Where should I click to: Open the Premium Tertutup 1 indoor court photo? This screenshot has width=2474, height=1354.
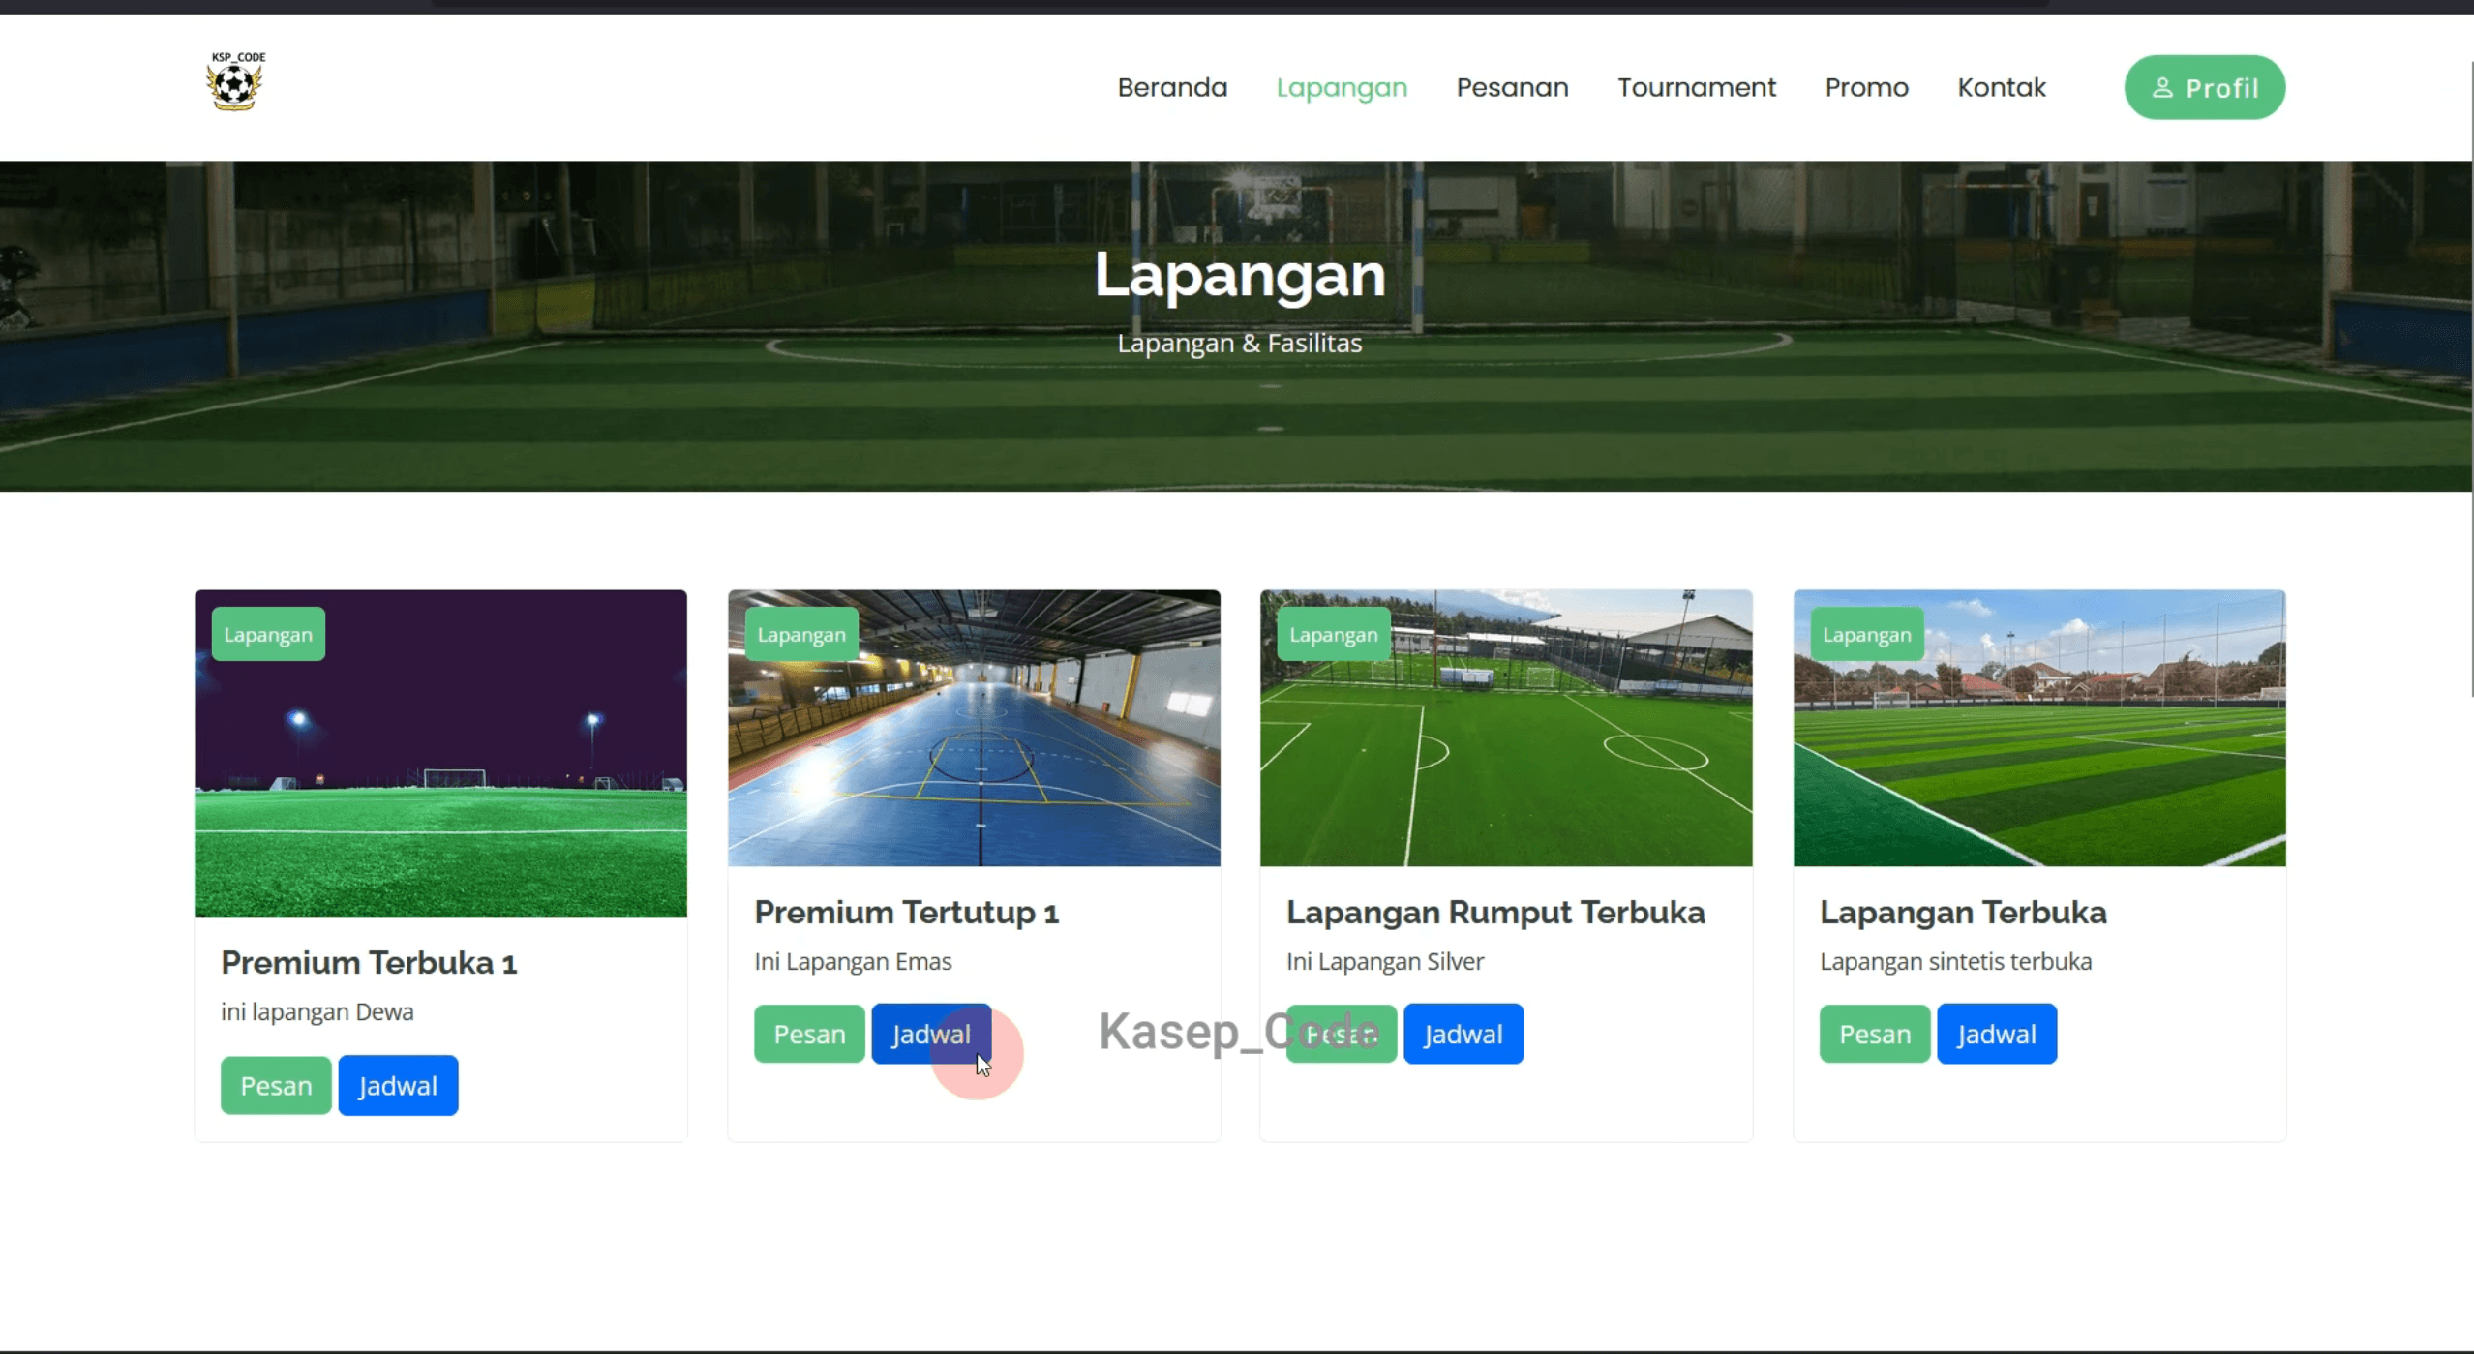click(x=974, y=728)
